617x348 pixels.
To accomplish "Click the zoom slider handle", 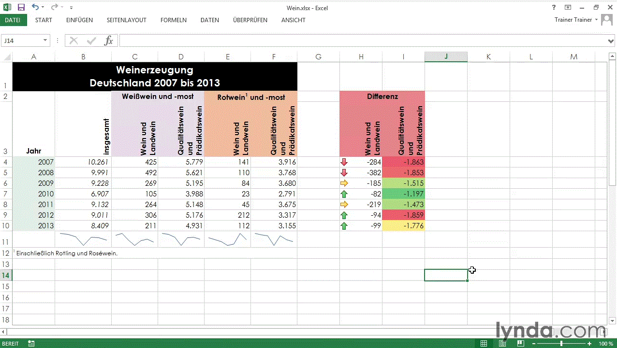I will tap(561, 343).
